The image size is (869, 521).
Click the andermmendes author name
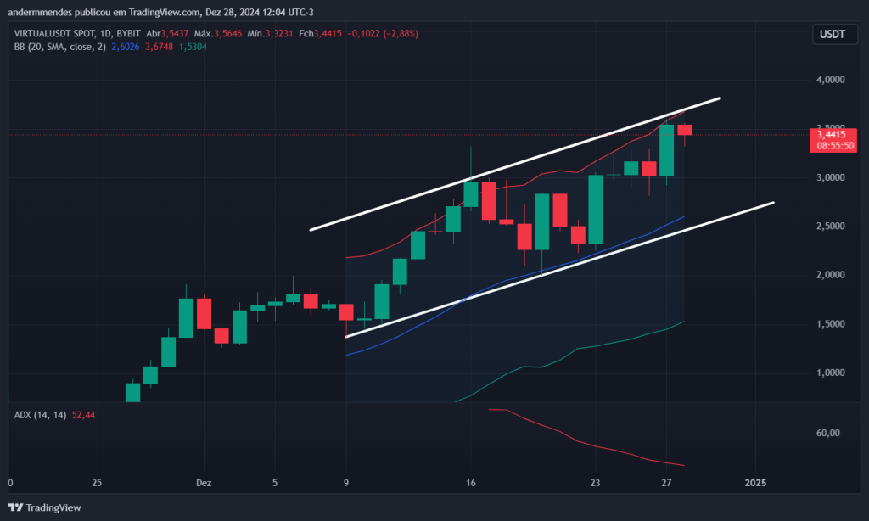point(38,12)
